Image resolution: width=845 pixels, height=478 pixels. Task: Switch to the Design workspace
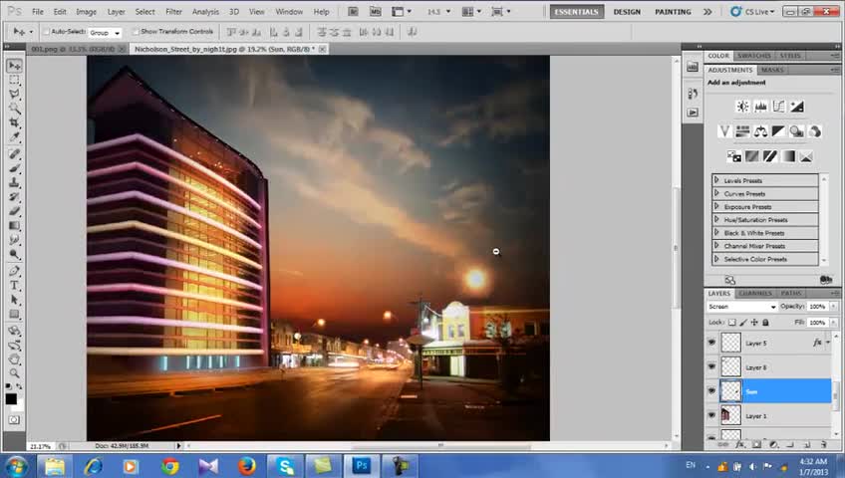click(627, 12)
